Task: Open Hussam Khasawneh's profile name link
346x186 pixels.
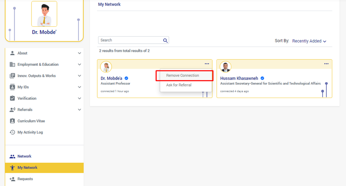Action: pos(240,78)
